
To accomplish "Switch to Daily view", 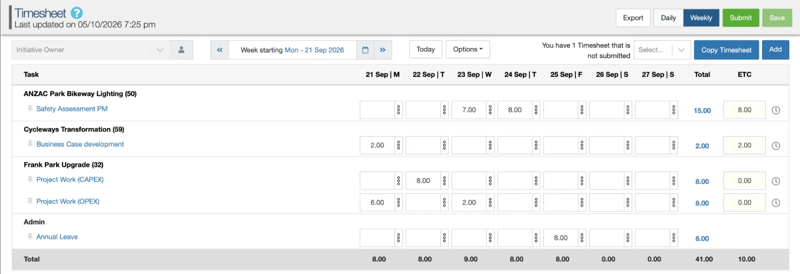I will tap(668, 18).
